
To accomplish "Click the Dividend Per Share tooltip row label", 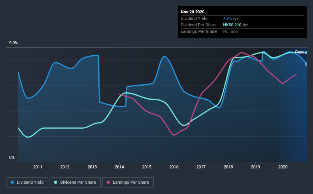I will coord(198,25).
